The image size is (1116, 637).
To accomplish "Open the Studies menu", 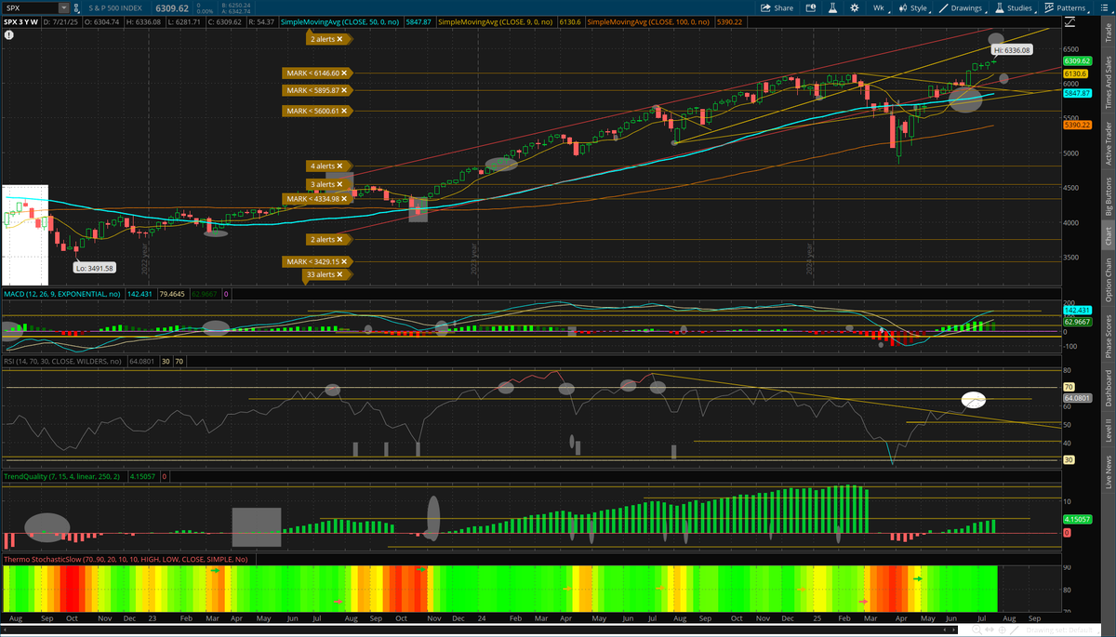I will pos(1017,7).
